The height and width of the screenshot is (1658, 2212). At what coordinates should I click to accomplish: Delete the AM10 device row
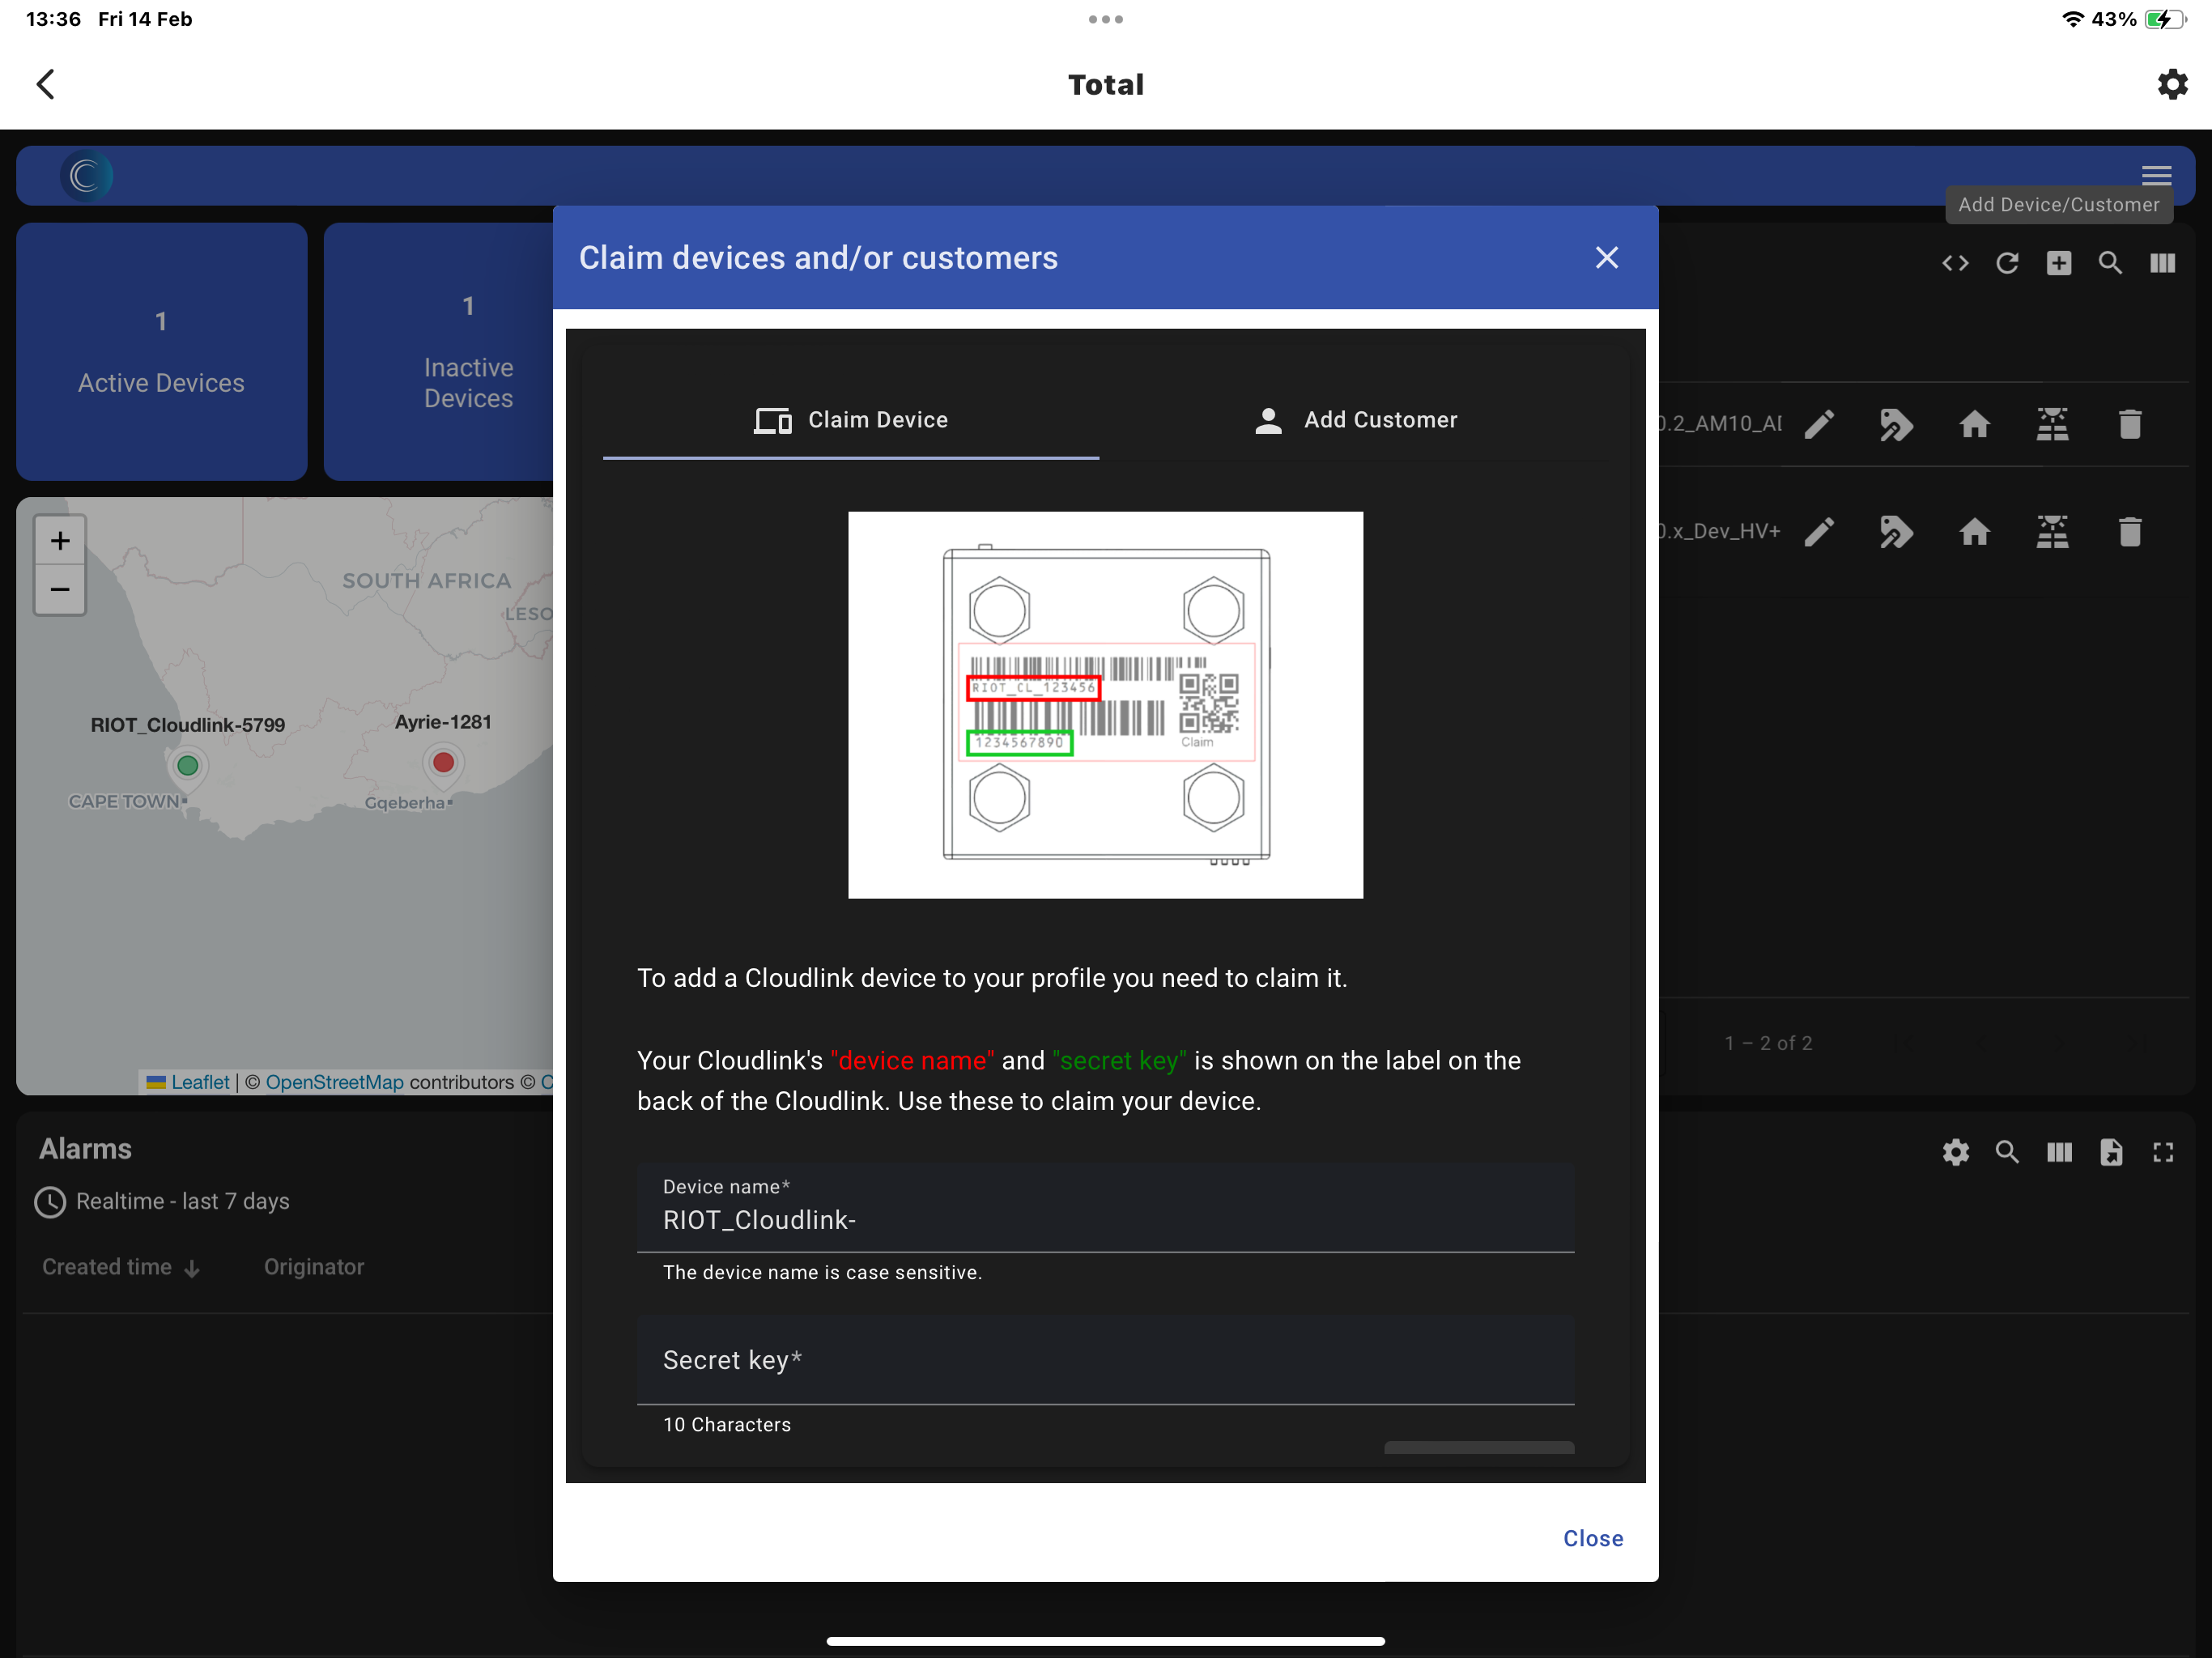(2130, 424)
